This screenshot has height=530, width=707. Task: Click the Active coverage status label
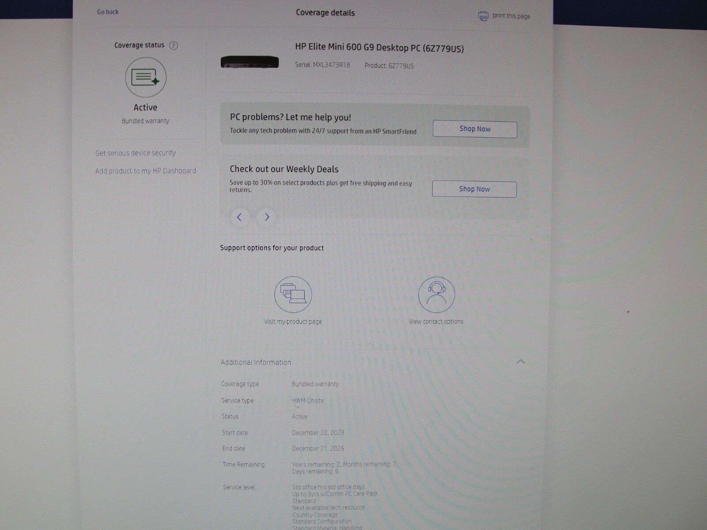[x=145, y=108]
